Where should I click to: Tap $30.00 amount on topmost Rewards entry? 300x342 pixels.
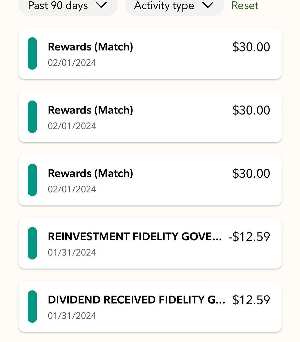point(251,47)
